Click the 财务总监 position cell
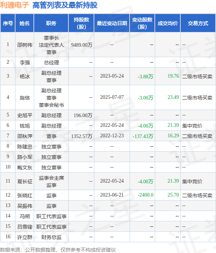The image size is (216, 253). 51,237
